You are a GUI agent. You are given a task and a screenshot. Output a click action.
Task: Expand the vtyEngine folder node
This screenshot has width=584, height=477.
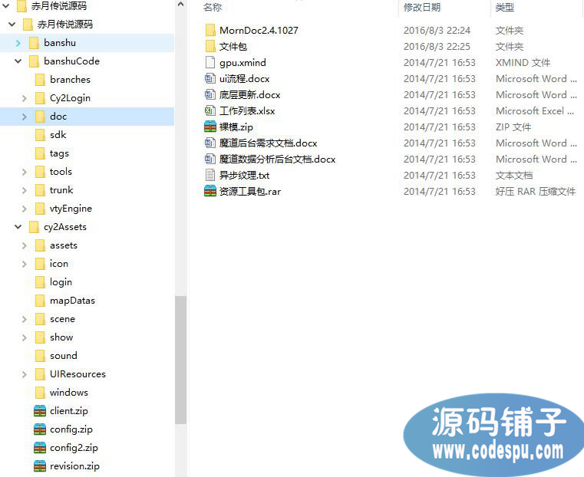[25, 209]
